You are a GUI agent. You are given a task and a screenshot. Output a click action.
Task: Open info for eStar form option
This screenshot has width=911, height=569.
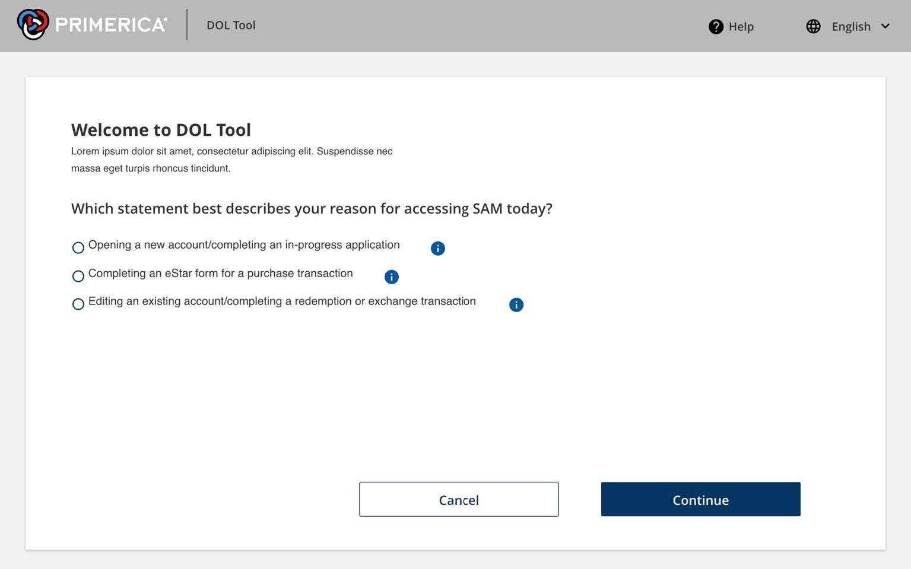391,276
